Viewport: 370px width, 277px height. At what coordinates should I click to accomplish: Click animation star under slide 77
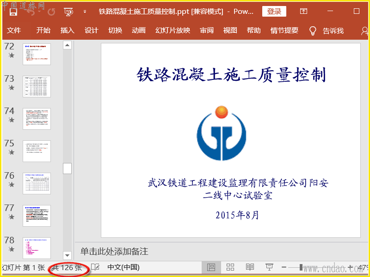coord(11,217)
